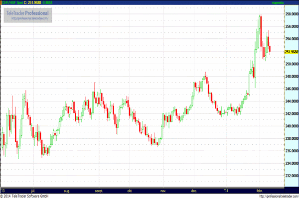Select the nov. marker on time axis
This screenshot has width=299, height=199.
coord(163,191)
